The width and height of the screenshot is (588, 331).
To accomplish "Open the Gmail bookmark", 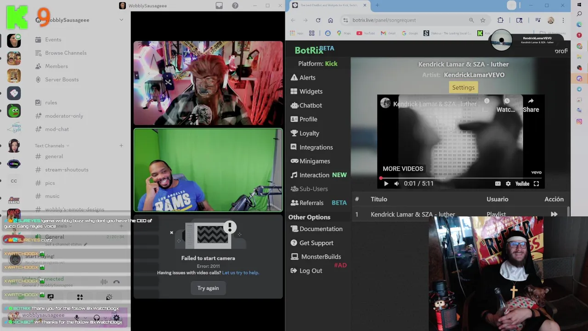I will tap(388, 33).
